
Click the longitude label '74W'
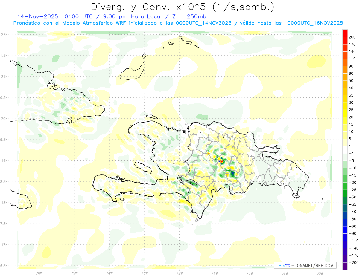tap(109, 273)
